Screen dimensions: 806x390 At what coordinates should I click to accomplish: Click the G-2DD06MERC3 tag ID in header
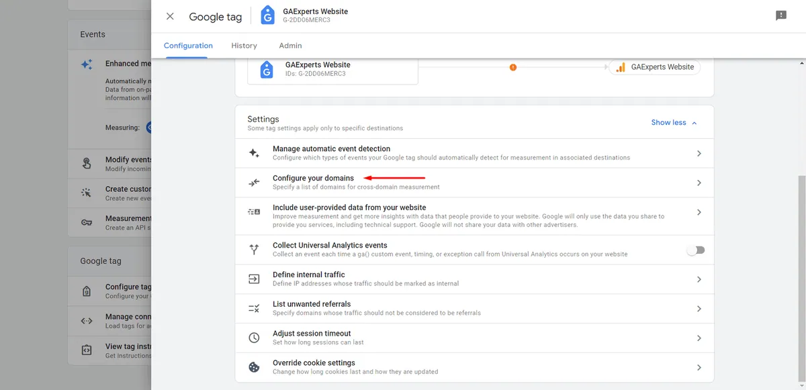[x=307, y=20]
